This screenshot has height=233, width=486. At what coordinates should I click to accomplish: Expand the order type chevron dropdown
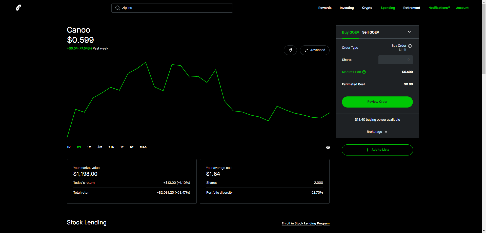(x=409, y=32)
